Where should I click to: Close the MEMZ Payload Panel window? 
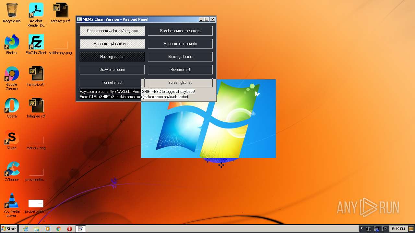pos(213,19)
